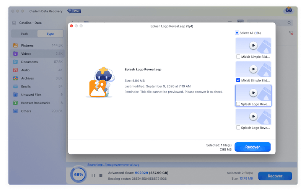Click Catalina - Data drive label
The image size is (306, 195).
click(x=30, y=23)
